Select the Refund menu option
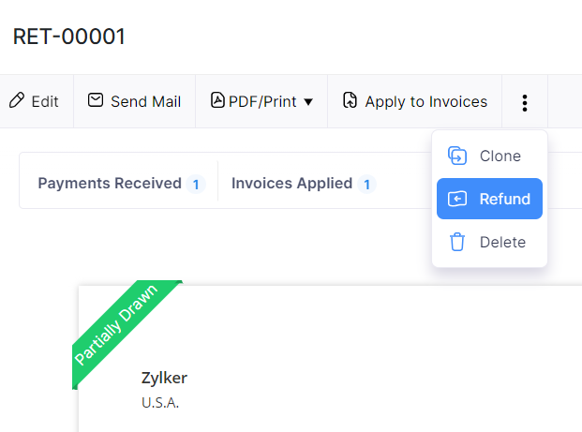The height and width of the screenshot is (432, 582). (x=504, y=199)
